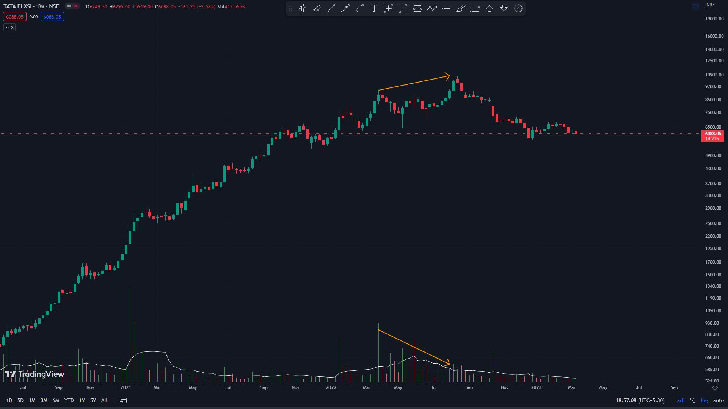Open chart settings gear on time axis
The width and height of the screenshot is (728, 409).
pos(715,387)
